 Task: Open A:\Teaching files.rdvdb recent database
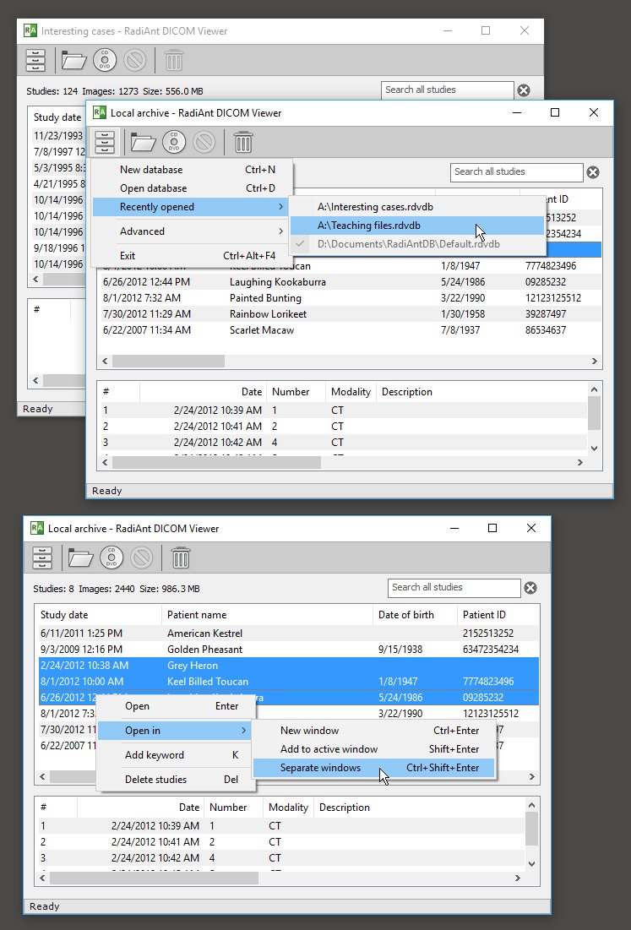pyautogui.click(x=417, y=226)
